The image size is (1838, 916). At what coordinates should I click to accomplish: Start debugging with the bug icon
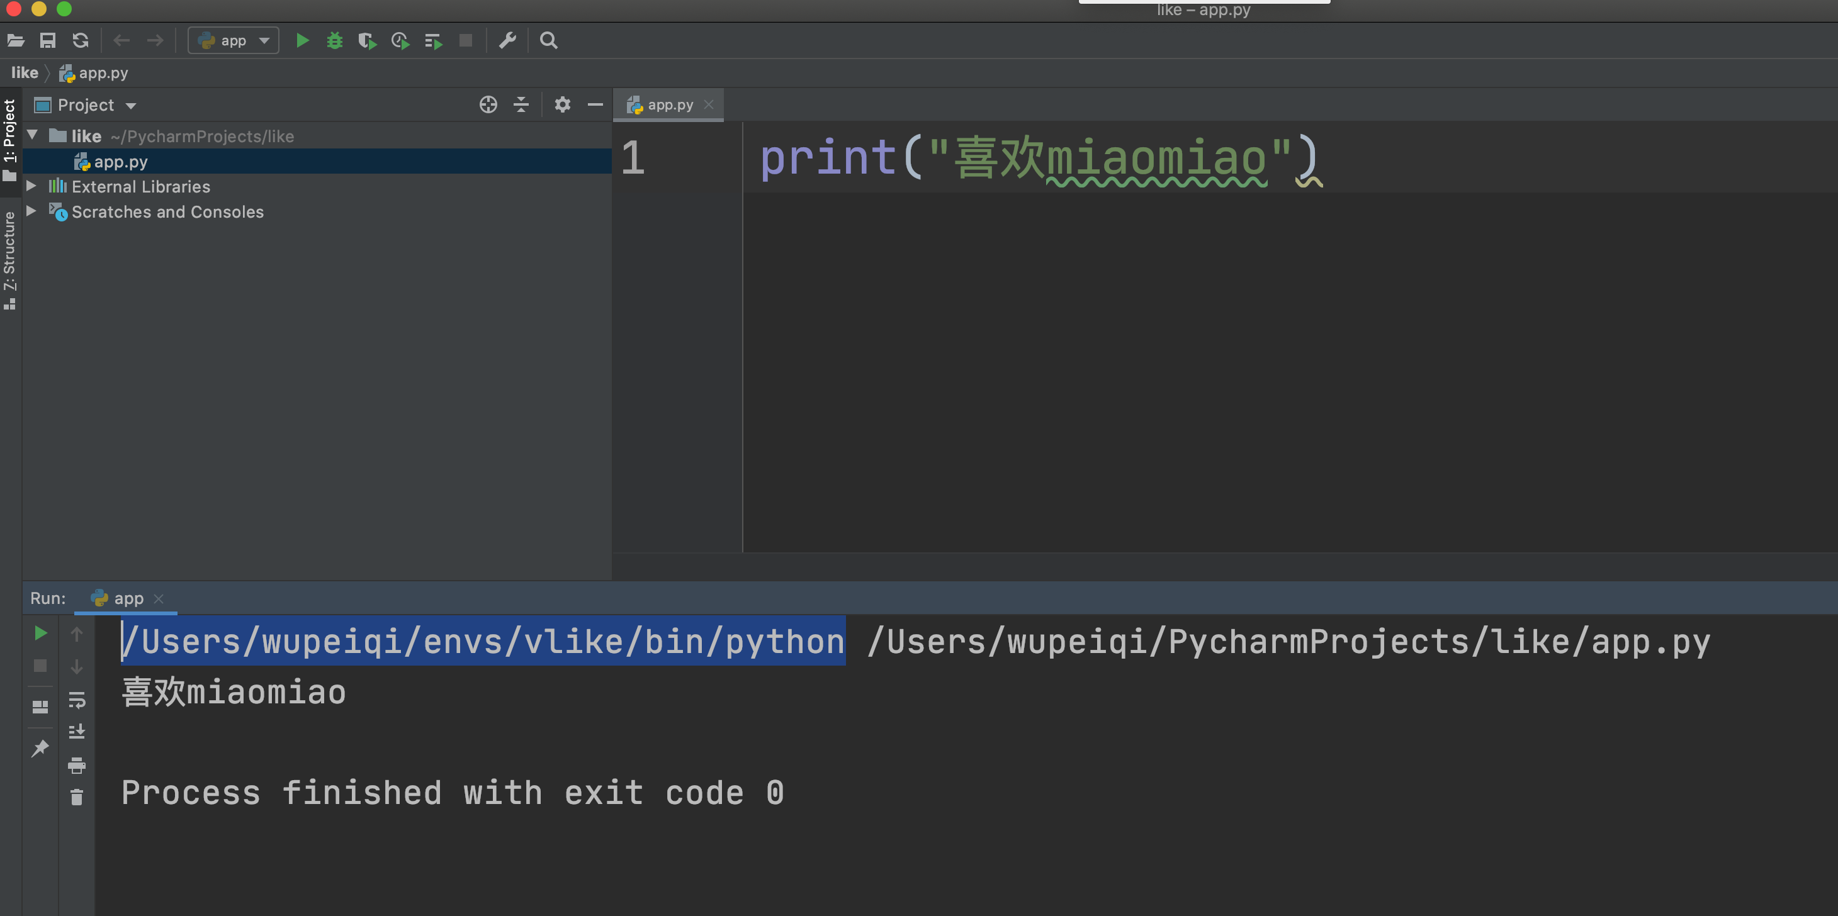click(334, 41)
